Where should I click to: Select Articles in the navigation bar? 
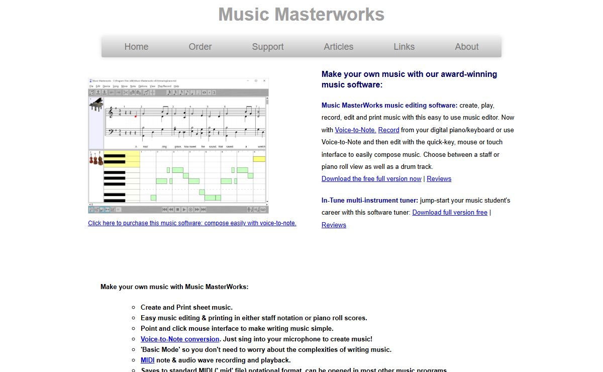click(x=338, y=47)
